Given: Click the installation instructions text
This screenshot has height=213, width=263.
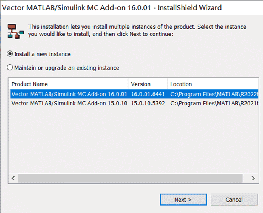Looking at the screenshot, I should [137, 30].
